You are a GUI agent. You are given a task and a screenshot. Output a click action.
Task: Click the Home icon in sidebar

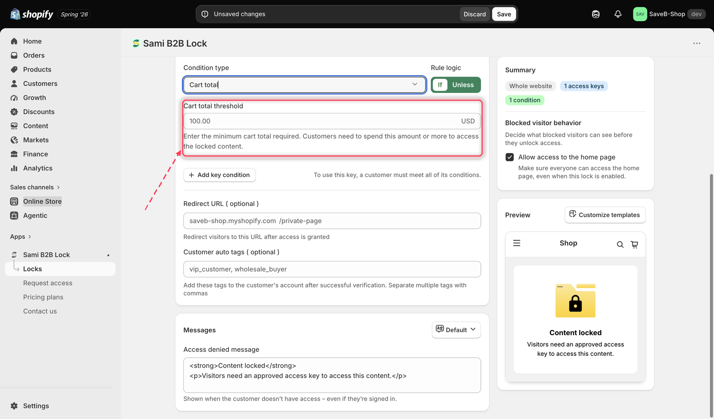point(14,41)
